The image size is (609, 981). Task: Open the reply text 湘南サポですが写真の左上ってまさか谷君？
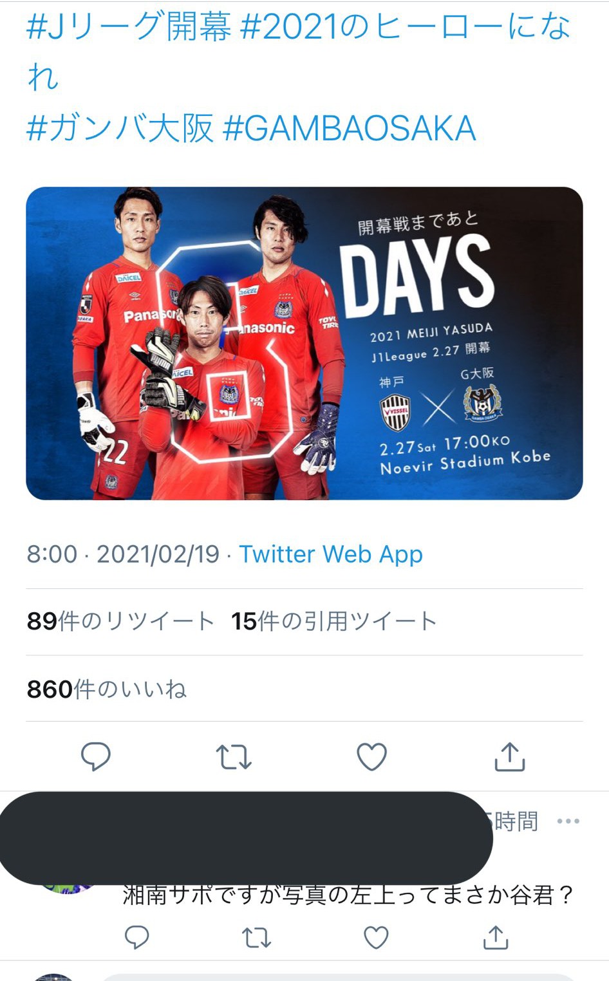coord(348,894)
